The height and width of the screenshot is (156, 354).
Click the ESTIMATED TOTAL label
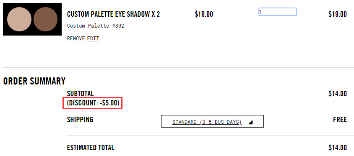pyautogui.click(x=91, y=148)
